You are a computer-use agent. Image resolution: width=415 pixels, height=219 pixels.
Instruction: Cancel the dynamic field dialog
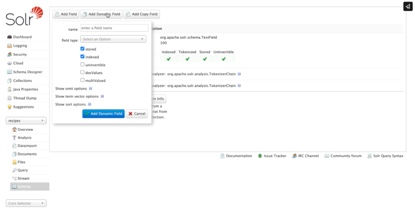click(137, 113)
